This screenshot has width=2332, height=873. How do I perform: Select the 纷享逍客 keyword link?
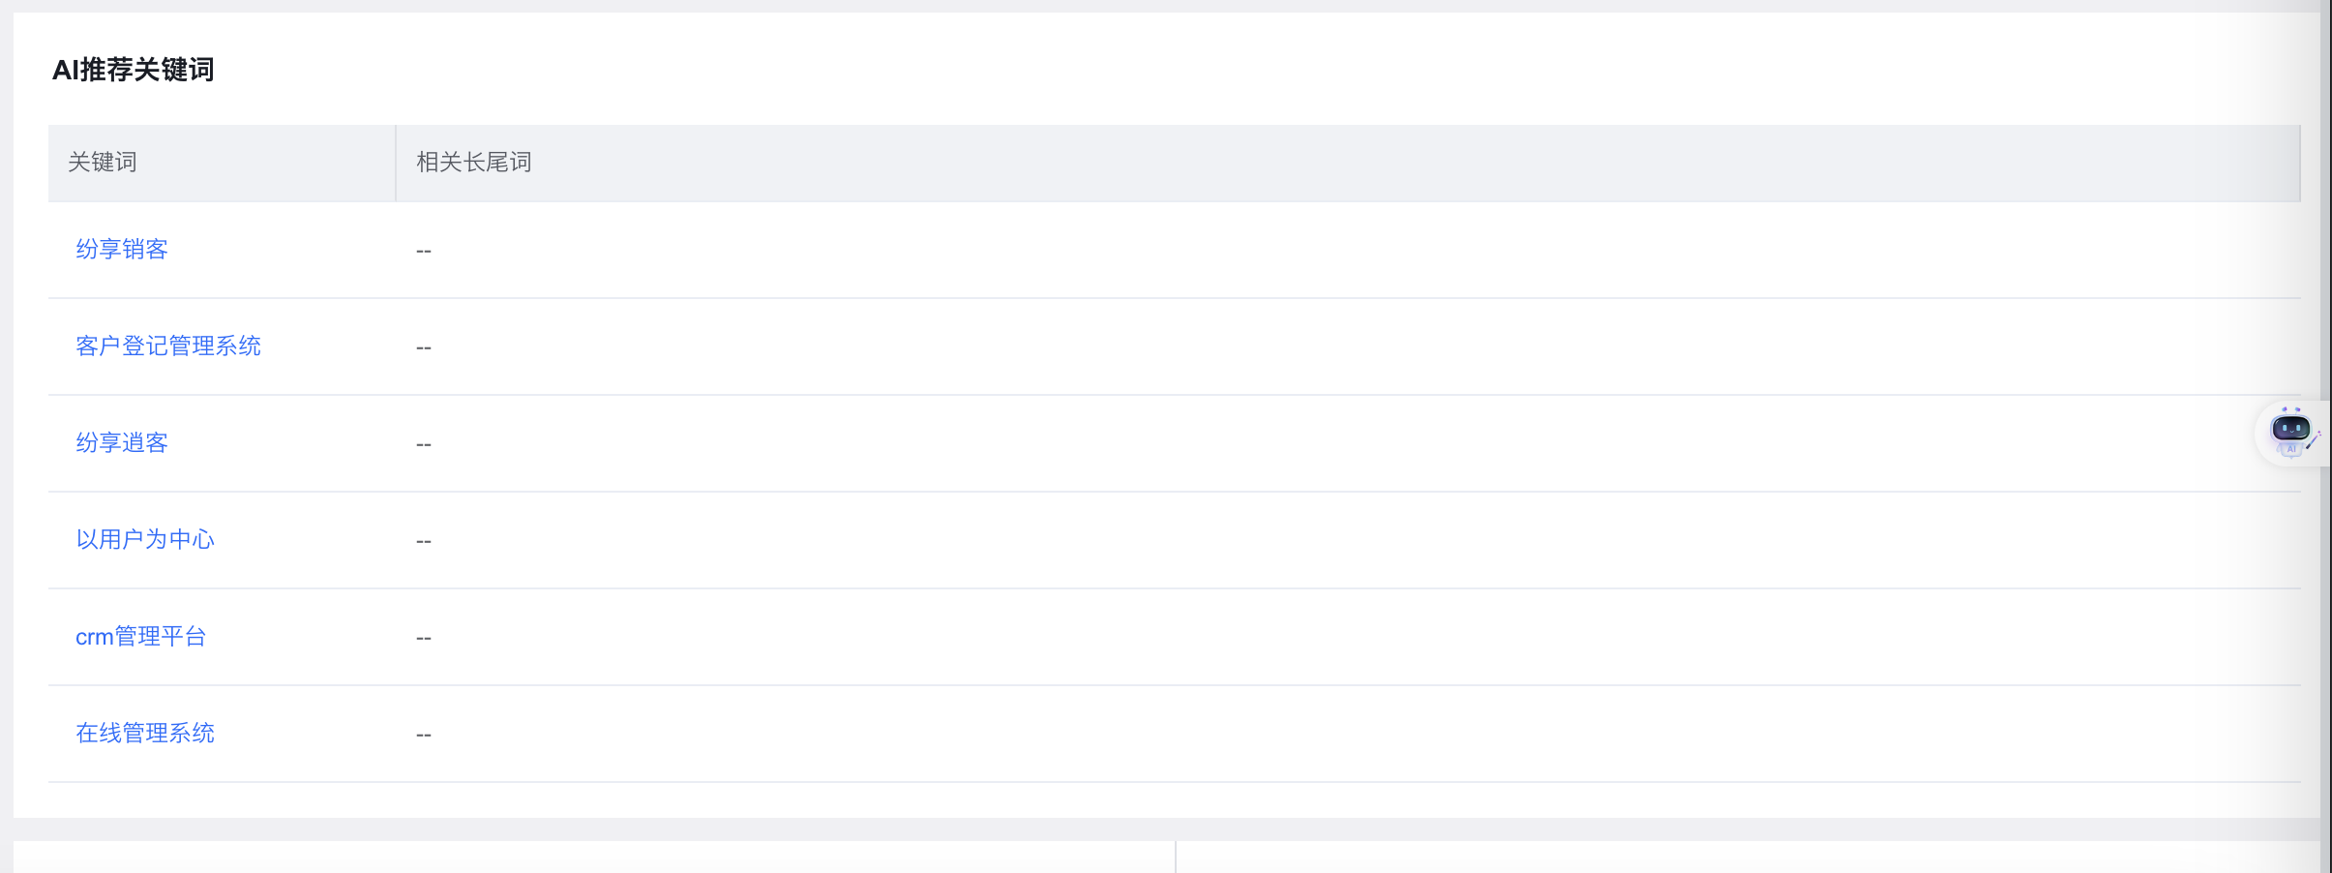point(122,443)
